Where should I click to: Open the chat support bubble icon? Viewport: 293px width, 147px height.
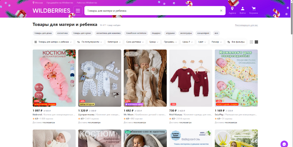[x=284, y=144]
